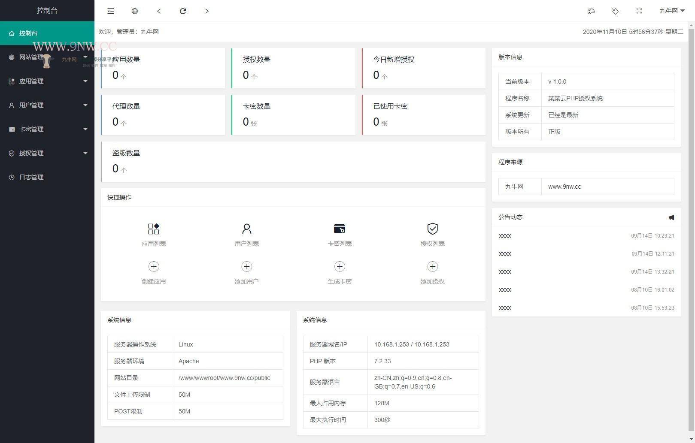This screenshot has width=695, height=443.
Task: Click the plus icon for 添加授权
Action: pyautogui.click(x=432, y=266)
